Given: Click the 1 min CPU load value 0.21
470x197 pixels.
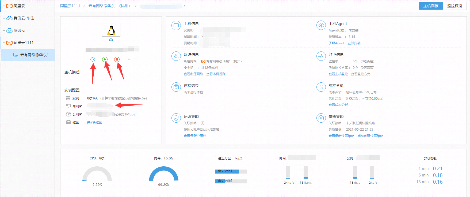Looking at the screenshot, I should point(438,168).
